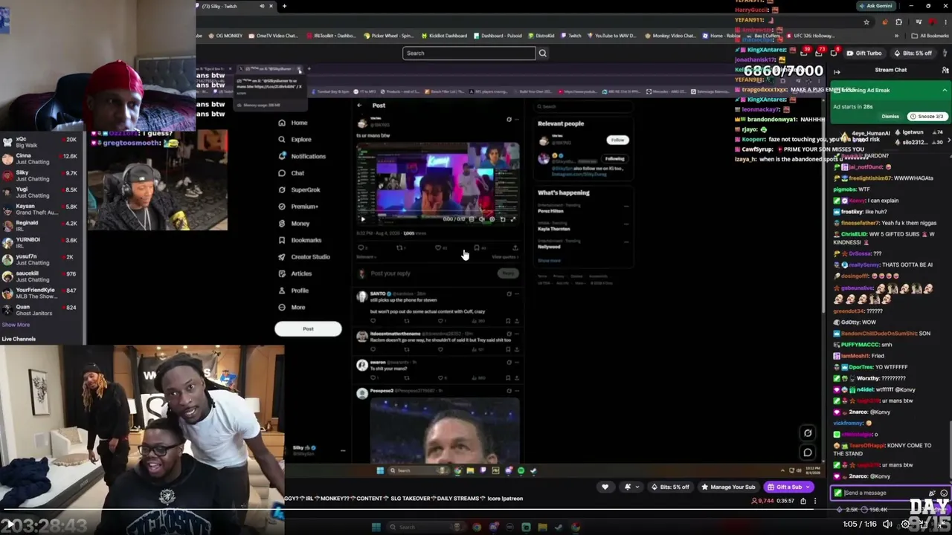Image resolution: width=952 pixels, height=535 pixels.
Task: Open the DistroKid bookmark
Action: 541,36
